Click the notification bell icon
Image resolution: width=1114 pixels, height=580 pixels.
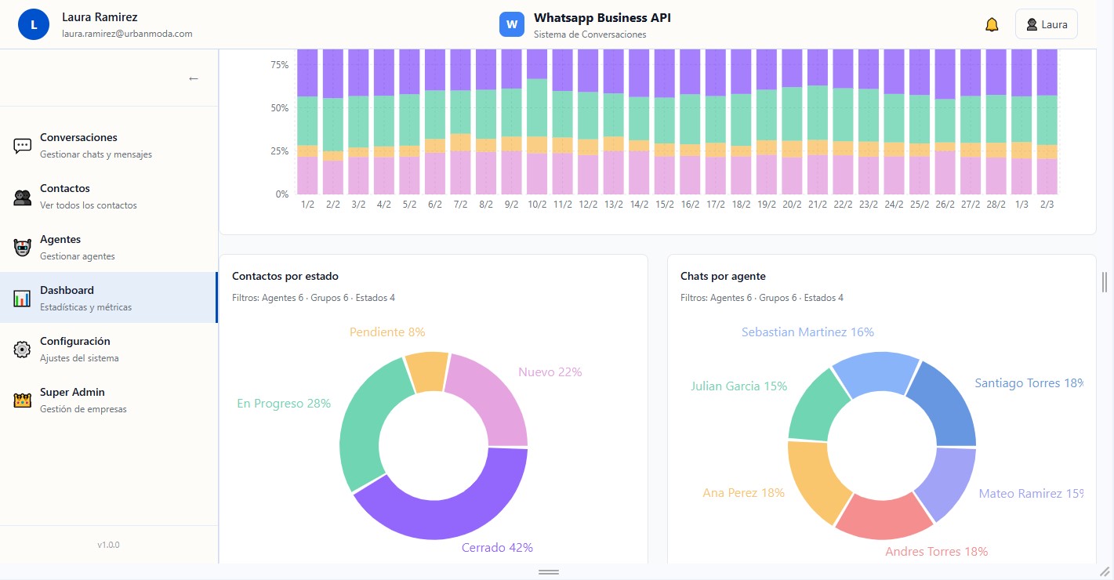(x=992, y=24)
